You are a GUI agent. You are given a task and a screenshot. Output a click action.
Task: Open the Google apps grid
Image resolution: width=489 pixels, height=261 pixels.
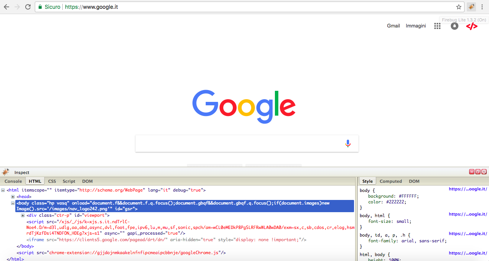[x=437, y=26]
